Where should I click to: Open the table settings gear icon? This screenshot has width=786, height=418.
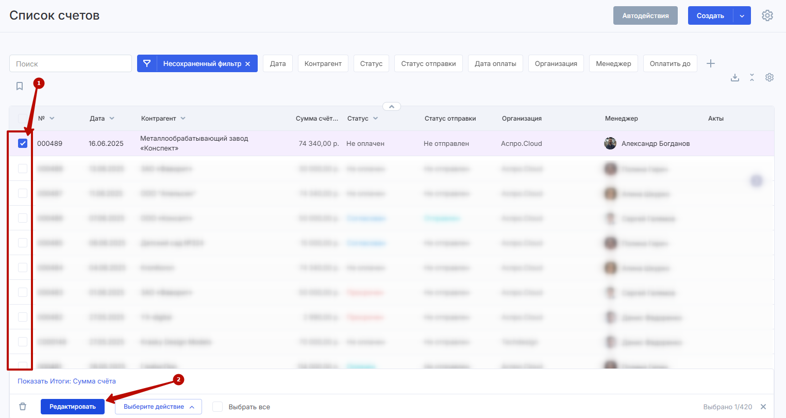tap(770, 77)
